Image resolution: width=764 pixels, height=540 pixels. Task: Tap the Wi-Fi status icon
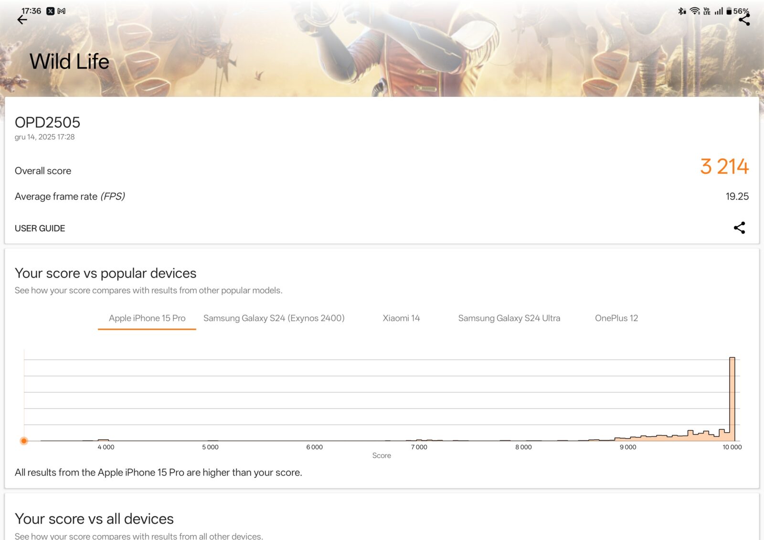coord(695,11)
